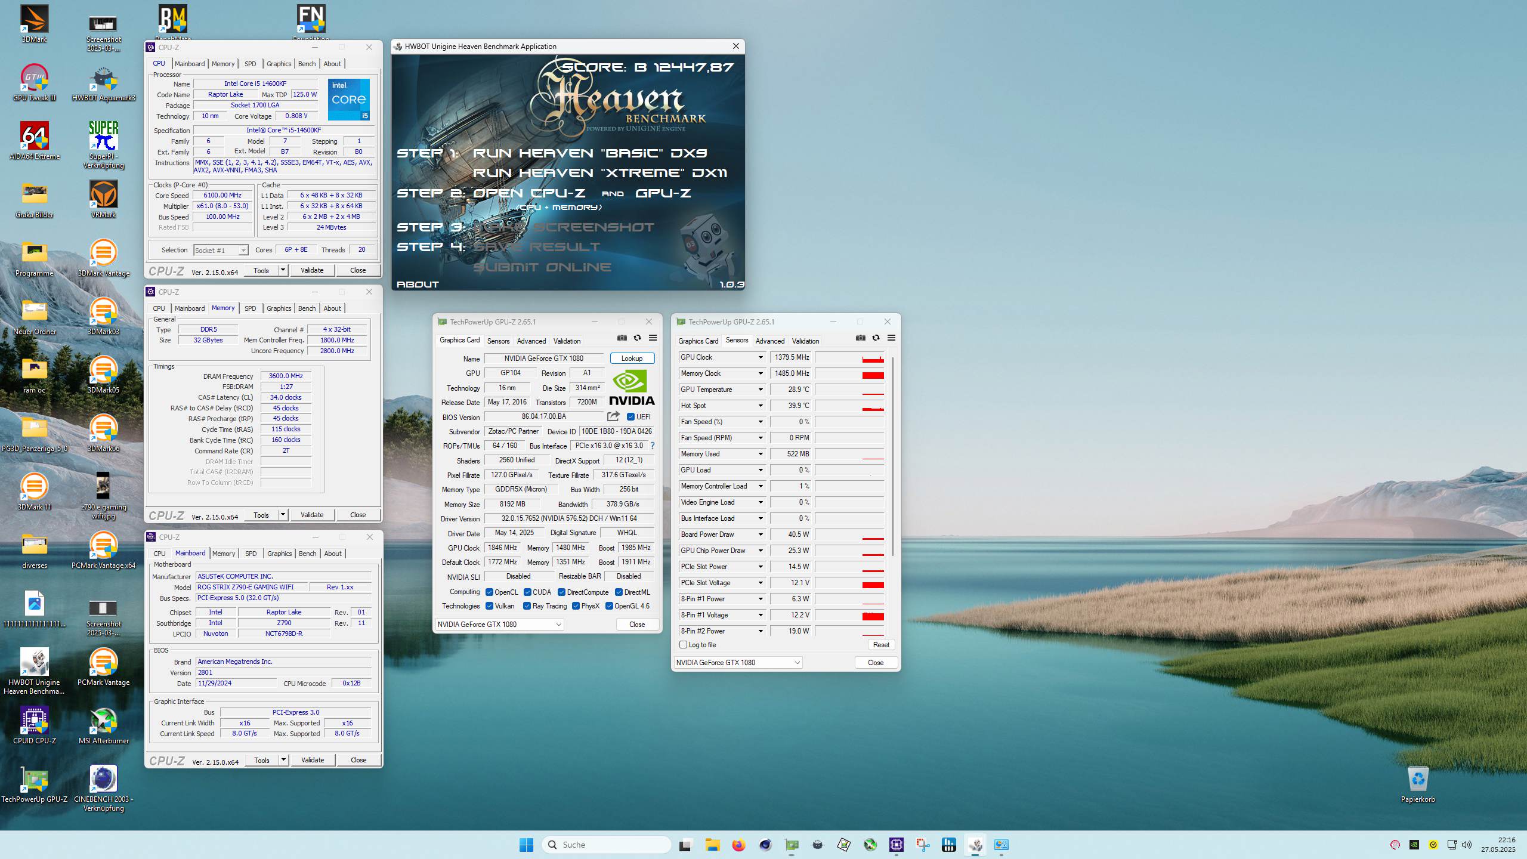Click the NVIDIA tray icon in the system tray

(1414, 845)
